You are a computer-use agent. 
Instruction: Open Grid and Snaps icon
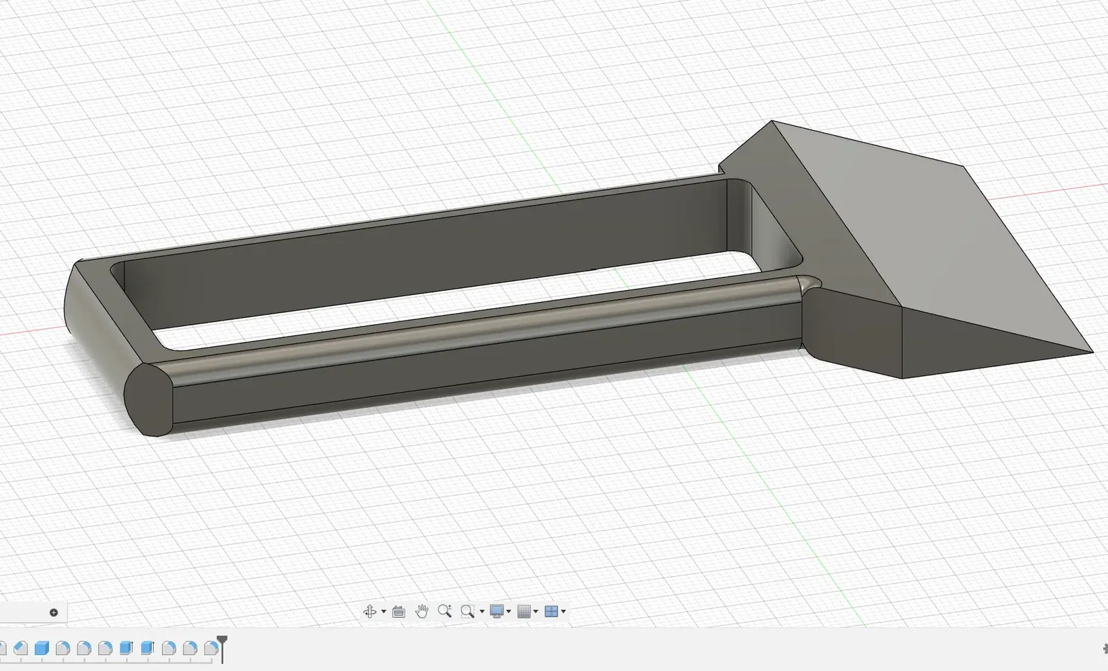(x=524, y=611)
